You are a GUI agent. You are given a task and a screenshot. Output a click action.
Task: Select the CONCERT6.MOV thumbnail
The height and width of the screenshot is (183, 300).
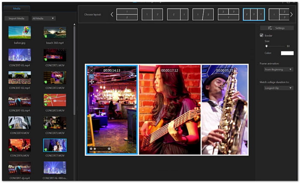(x=20, y=145)
